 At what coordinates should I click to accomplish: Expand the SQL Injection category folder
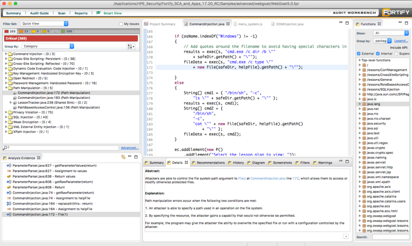6,117
